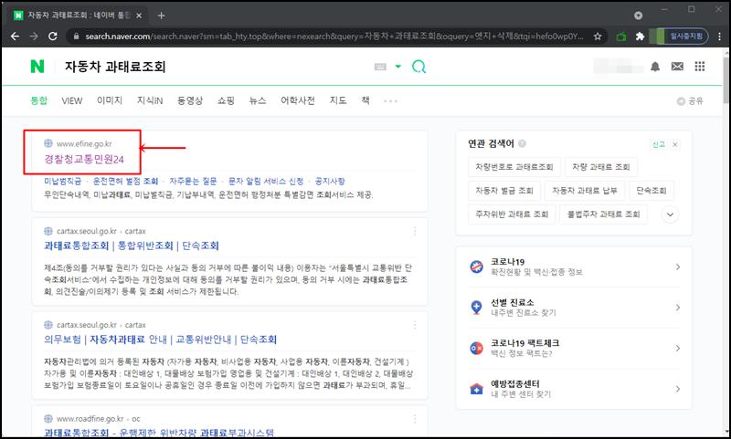Viewport: 731px width, 439px height.
Task: Expand related searches with chevron button
Action: click(670, 214)
